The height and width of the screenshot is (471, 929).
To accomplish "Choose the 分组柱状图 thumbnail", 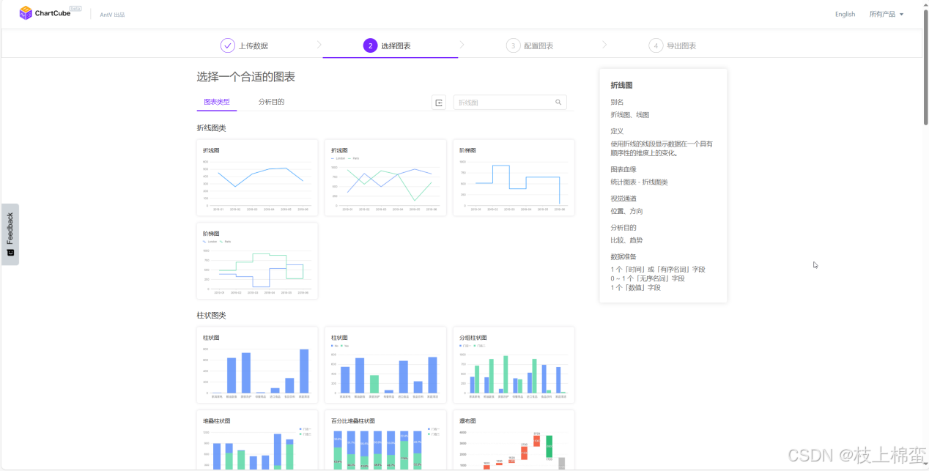I will [x=514, y=365].
